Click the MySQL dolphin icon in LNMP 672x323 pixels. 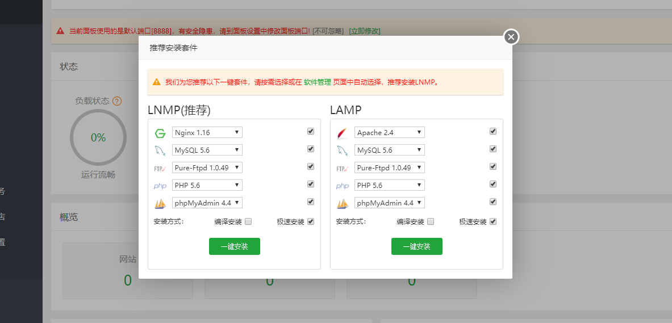tap(160, 150)
